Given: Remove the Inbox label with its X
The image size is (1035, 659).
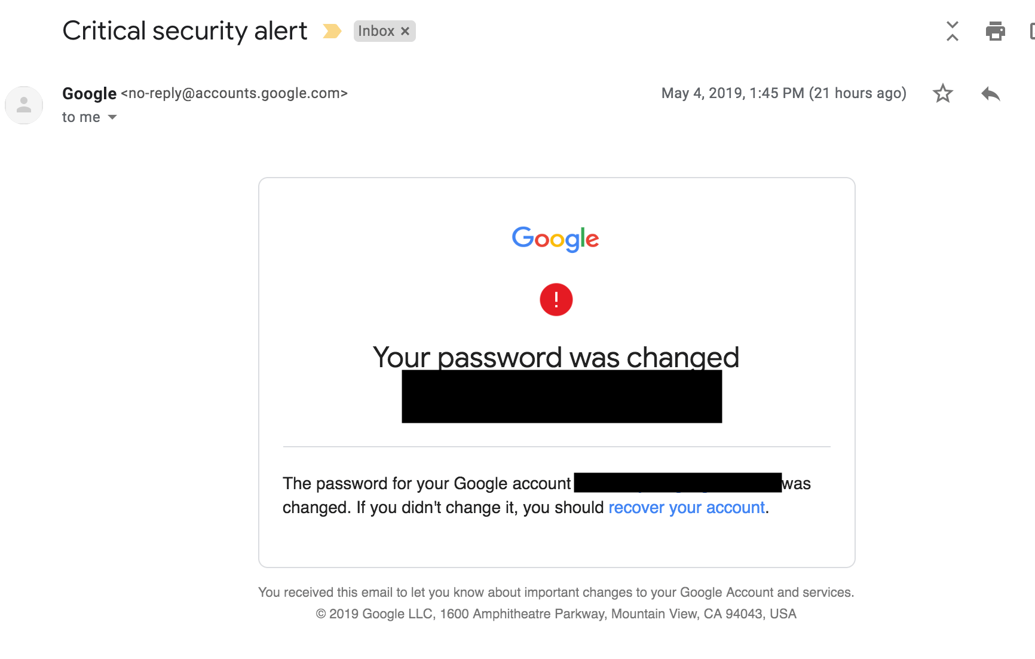Looking at the screenshot, I should click(x=405, y=31).
